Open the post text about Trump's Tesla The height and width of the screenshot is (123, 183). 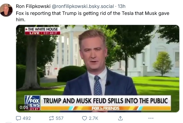92,16
